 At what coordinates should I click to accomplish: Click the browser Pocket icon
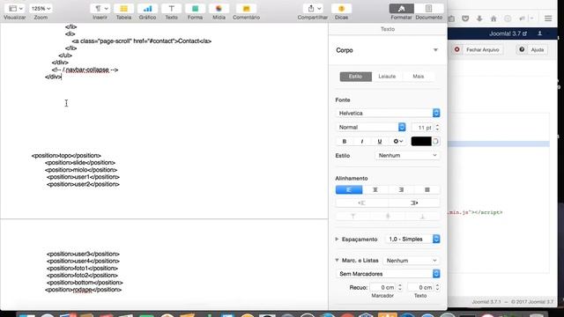coord(465,18)
